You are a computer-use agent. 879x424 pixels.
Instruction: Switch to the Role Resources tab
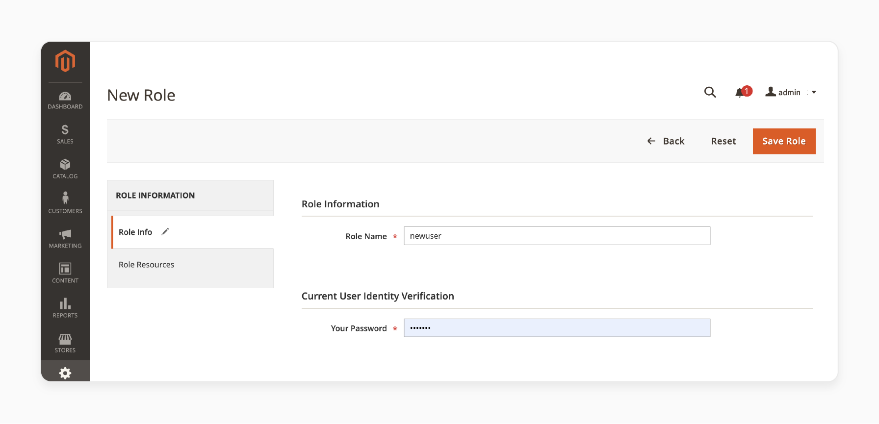(190, 265)
